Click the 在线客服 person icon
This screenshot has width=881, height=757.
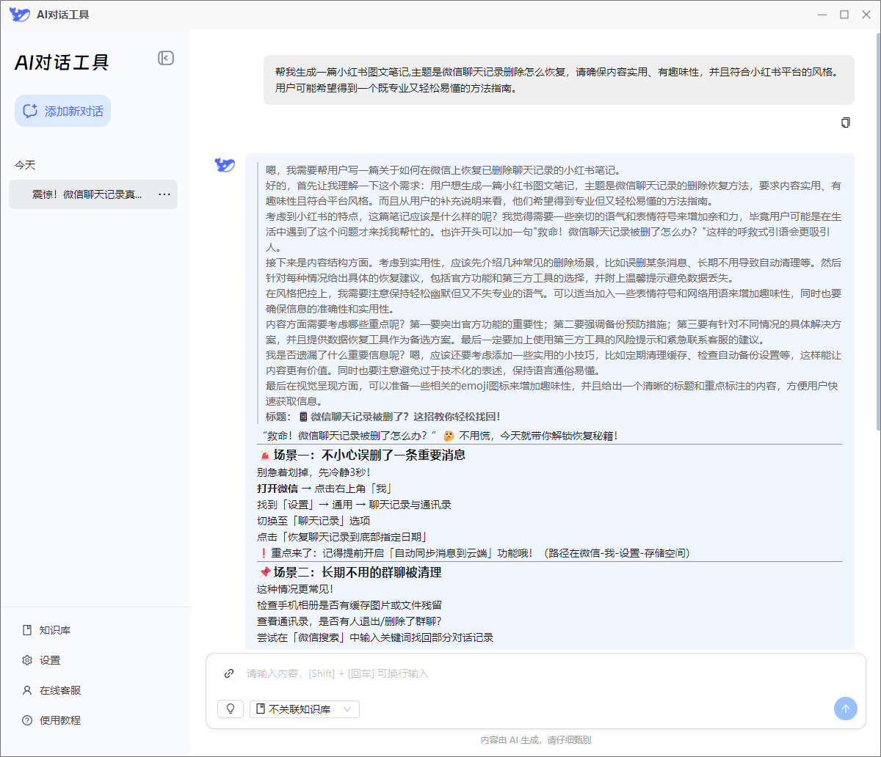point(27,690)
